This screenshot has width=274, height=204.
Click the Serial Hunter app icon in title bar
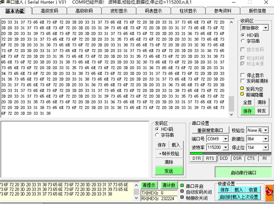click(x=2, y=2)
